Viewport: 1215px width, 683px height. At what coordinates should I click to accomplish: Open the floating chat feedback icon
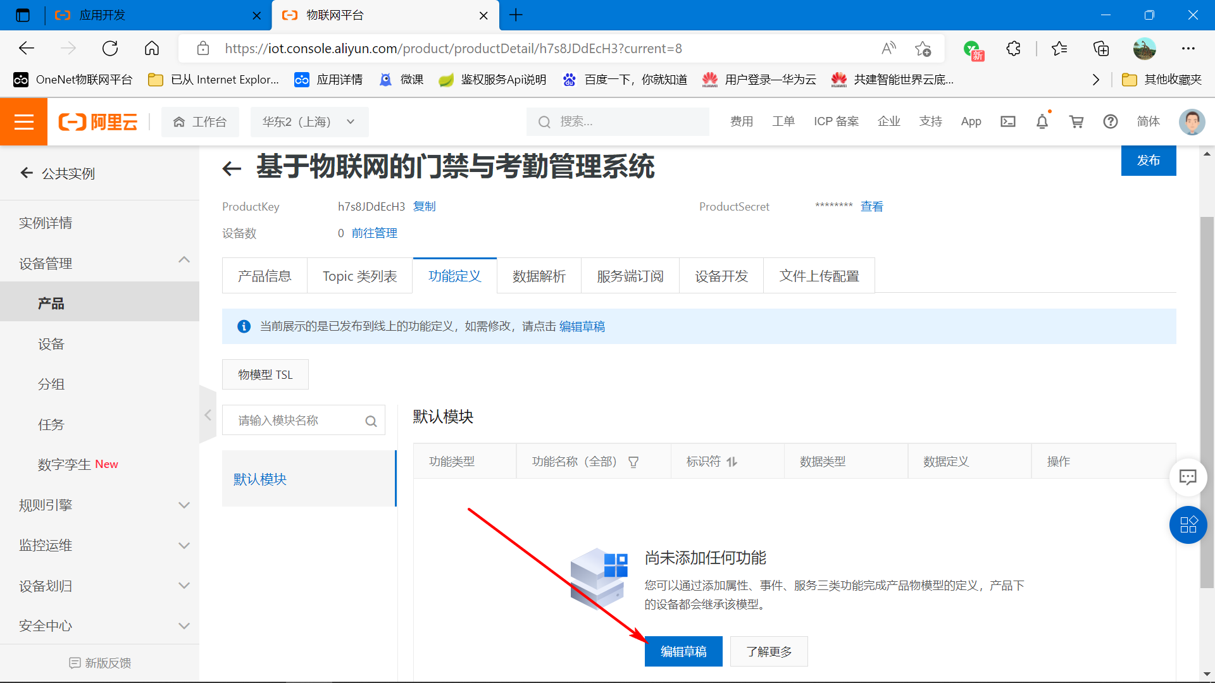(x=1188, y=477)
